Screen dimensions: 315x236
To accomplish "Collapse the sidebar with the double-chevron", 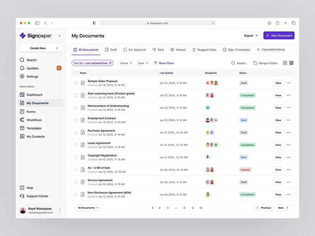I will coord(60,36).
